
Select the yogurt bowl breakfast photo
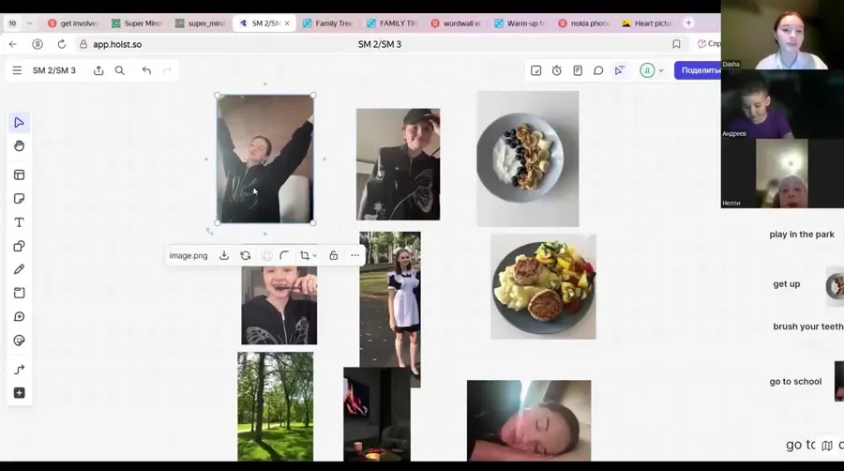point(527,159)
